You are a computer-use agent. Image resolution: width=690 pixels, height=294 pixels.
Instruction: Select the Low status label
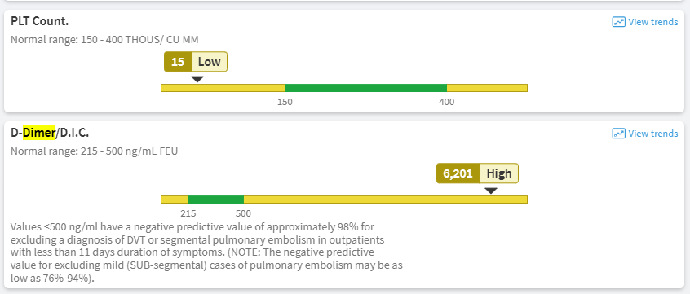210,62
